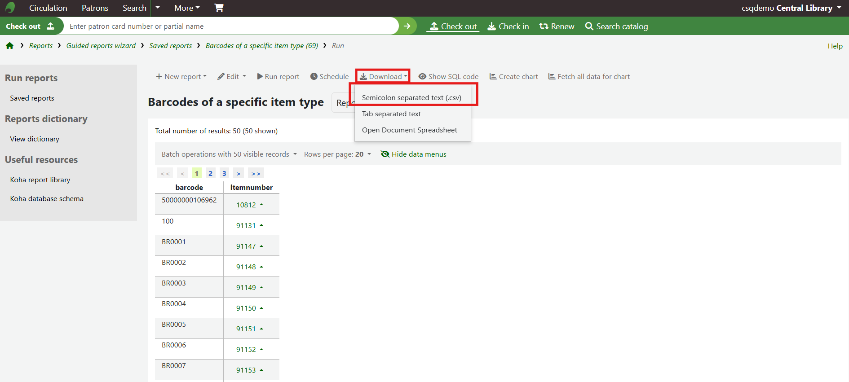Click the patron card number input field
This screenshot has width=849, height=382.
tap(229, 26)
